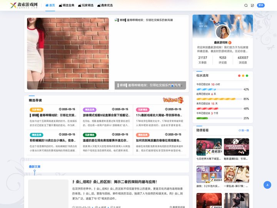Toggle dark mode moon icon

(x=252, y=5)
